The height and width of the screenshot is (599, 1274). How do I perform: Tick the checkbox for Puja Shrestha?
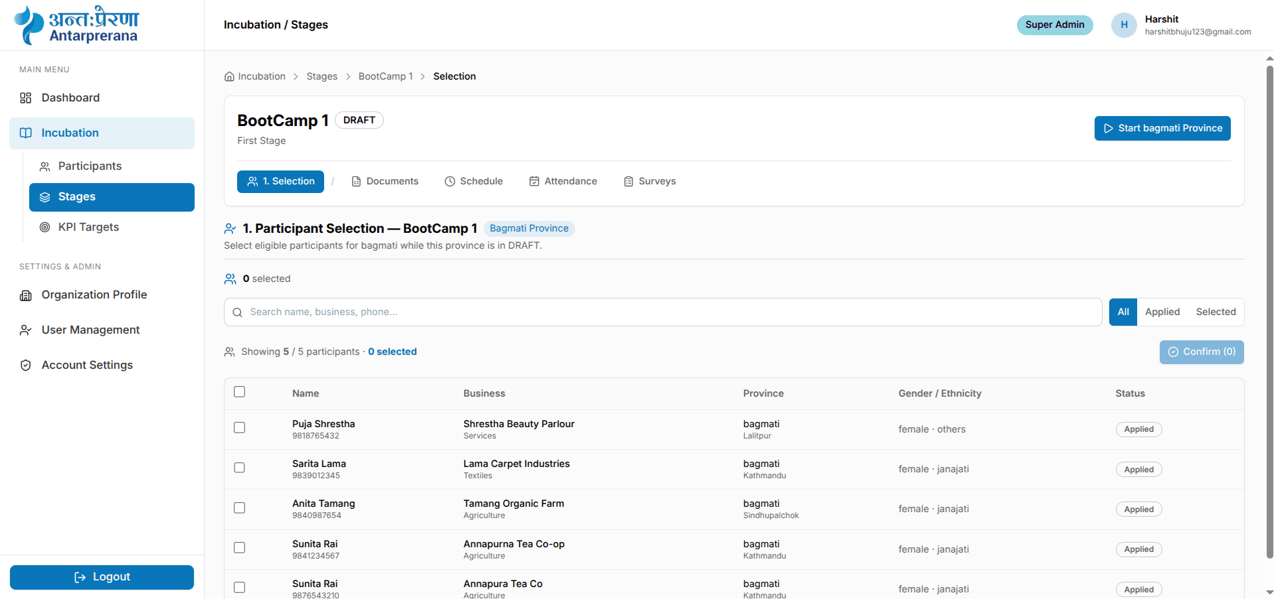(240, 428)
